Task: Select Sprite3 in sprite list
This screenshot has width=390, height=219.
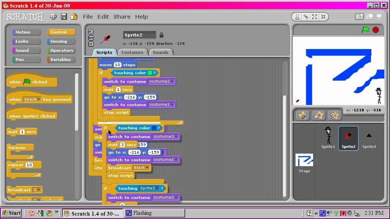Action: [x=369, y=138]
